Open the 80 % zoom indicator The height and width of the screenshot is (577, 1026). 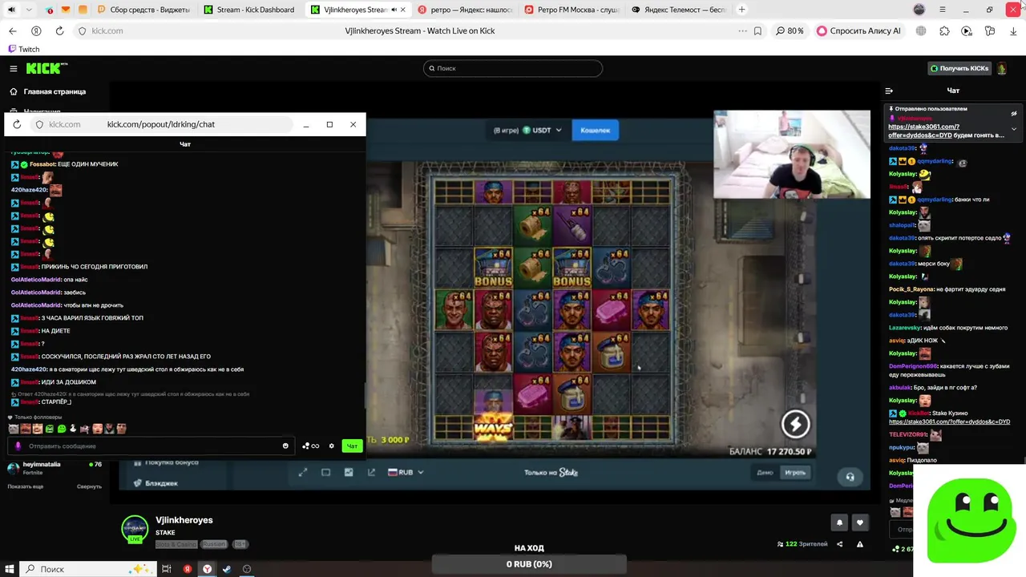pyautogui.click(x=790, y=30)
